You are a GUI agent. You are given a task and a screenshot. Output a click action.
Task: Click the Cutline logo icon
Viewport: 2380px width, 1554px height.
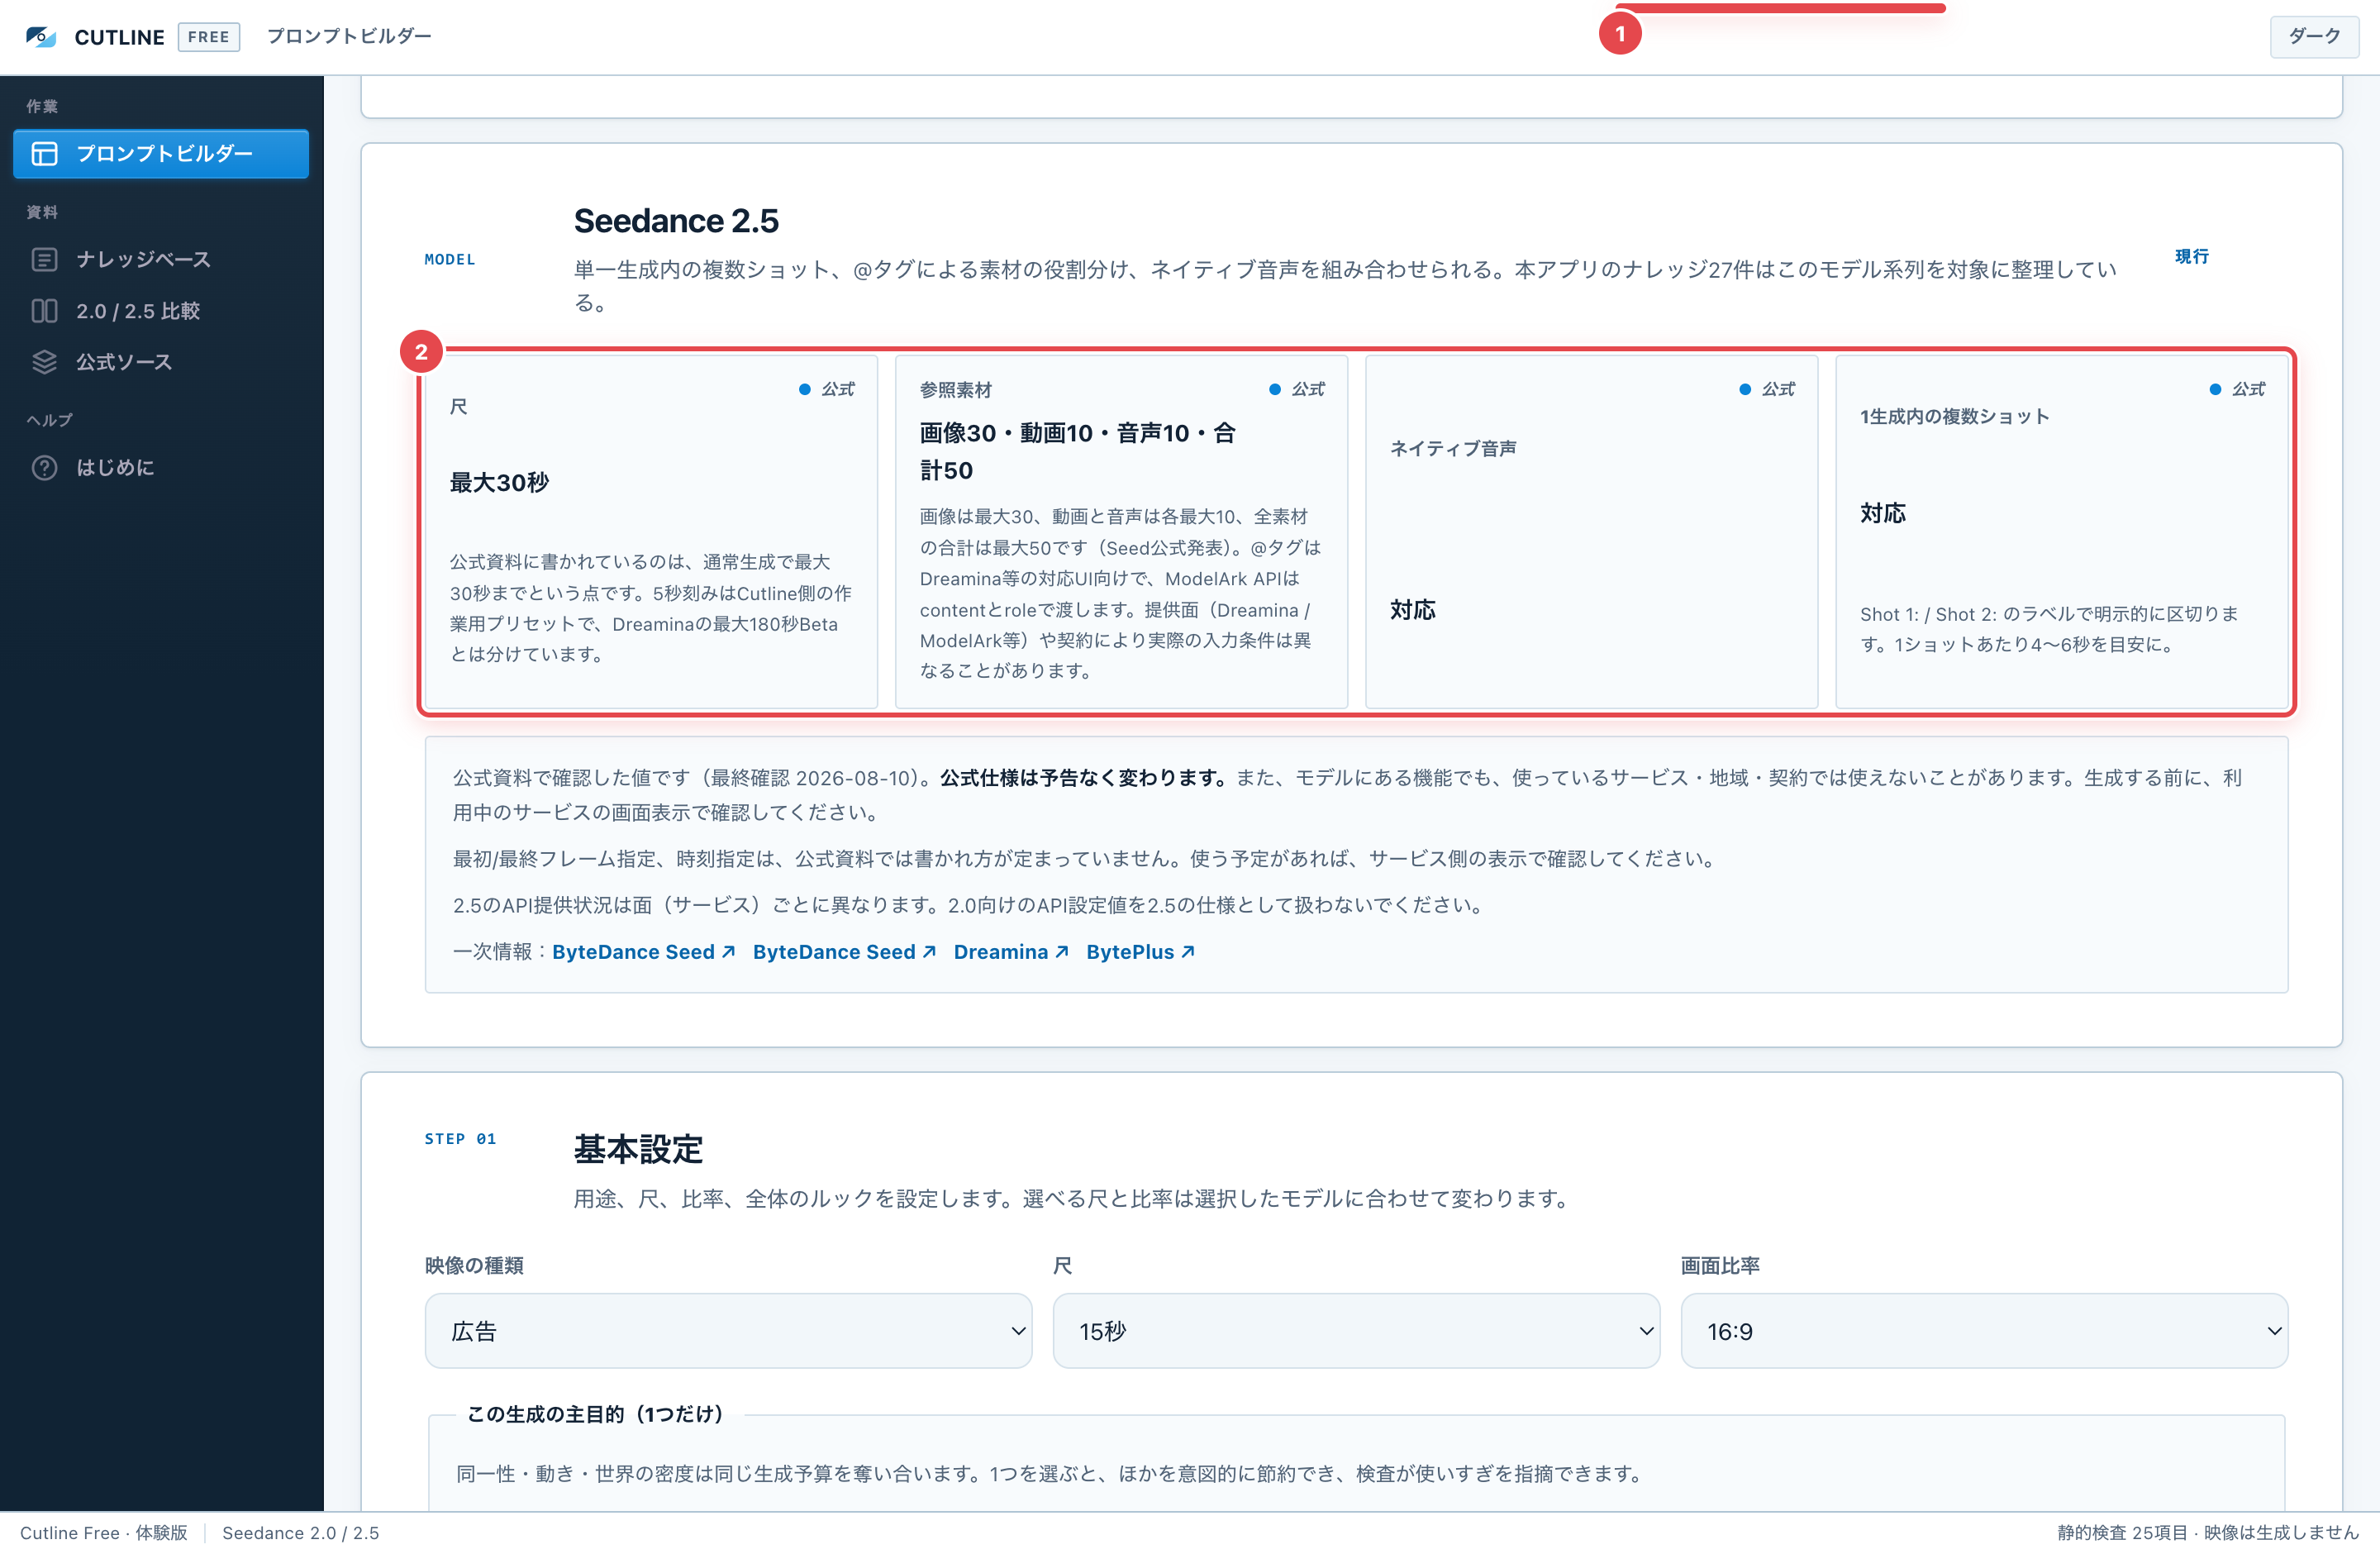[x=41, y=37]
